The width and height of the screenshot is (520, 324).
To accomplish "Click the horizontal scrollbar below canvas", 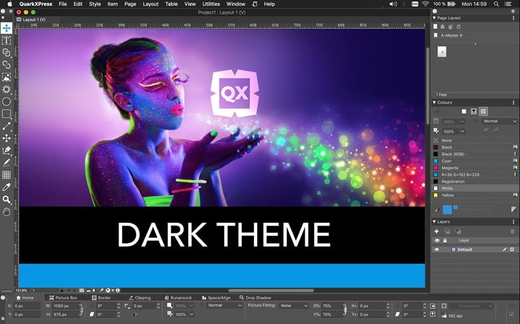I will click(271, 291).
